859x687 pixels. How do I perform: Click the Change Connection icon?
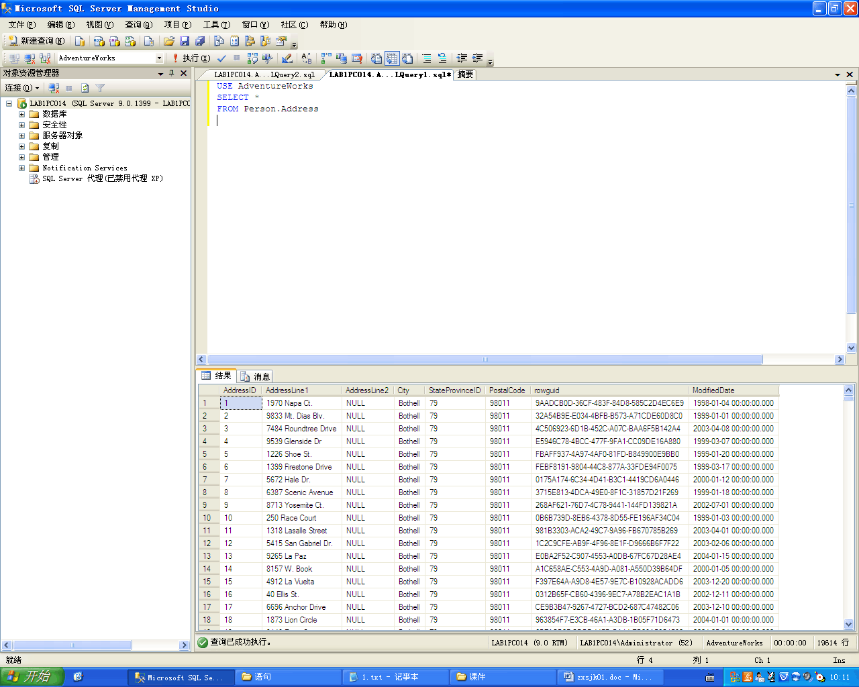[x=45, y=58]
